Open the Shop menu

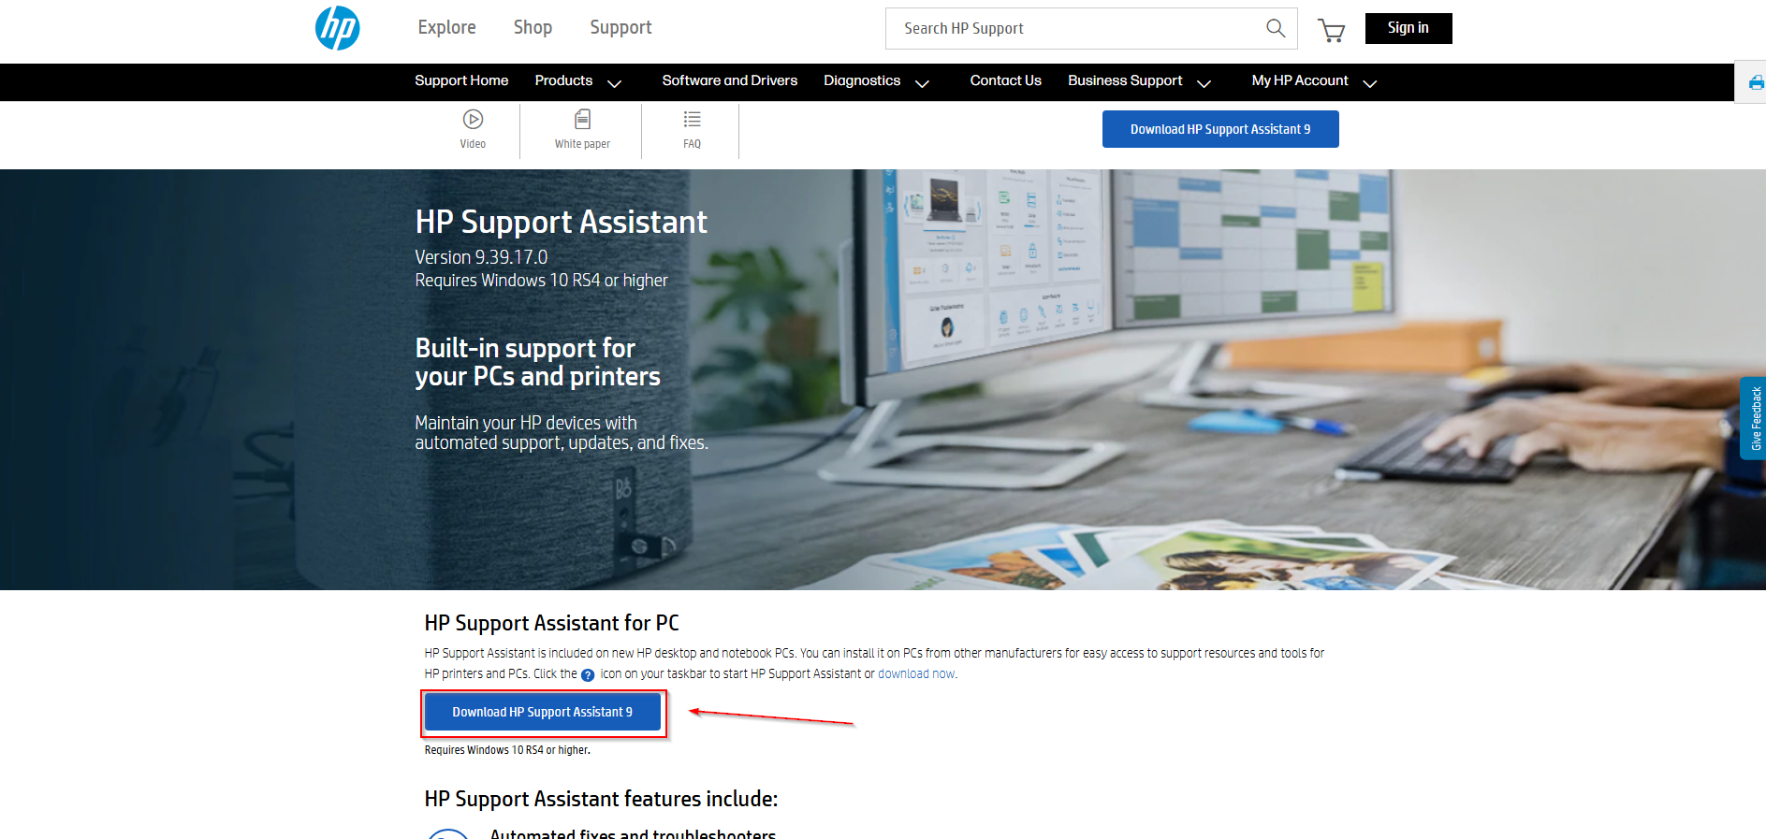(533, 28)
